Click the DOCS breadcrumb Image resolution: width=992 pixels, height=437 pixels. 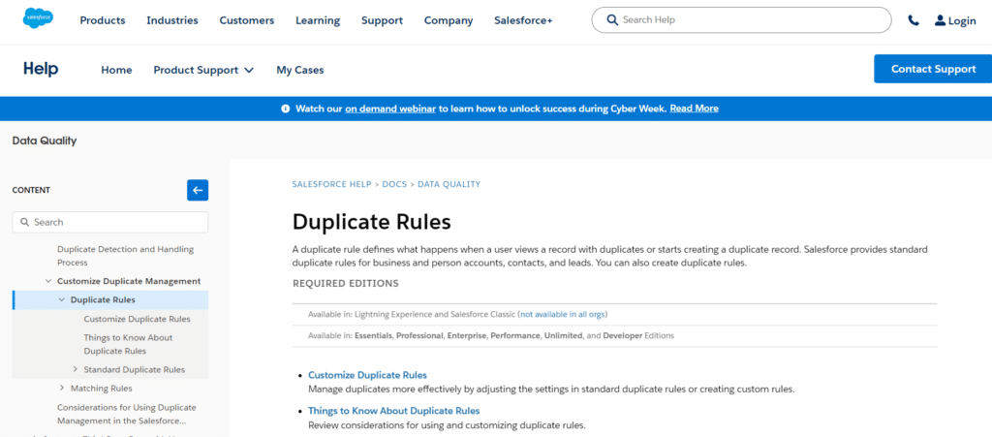[x=395, y=185]
